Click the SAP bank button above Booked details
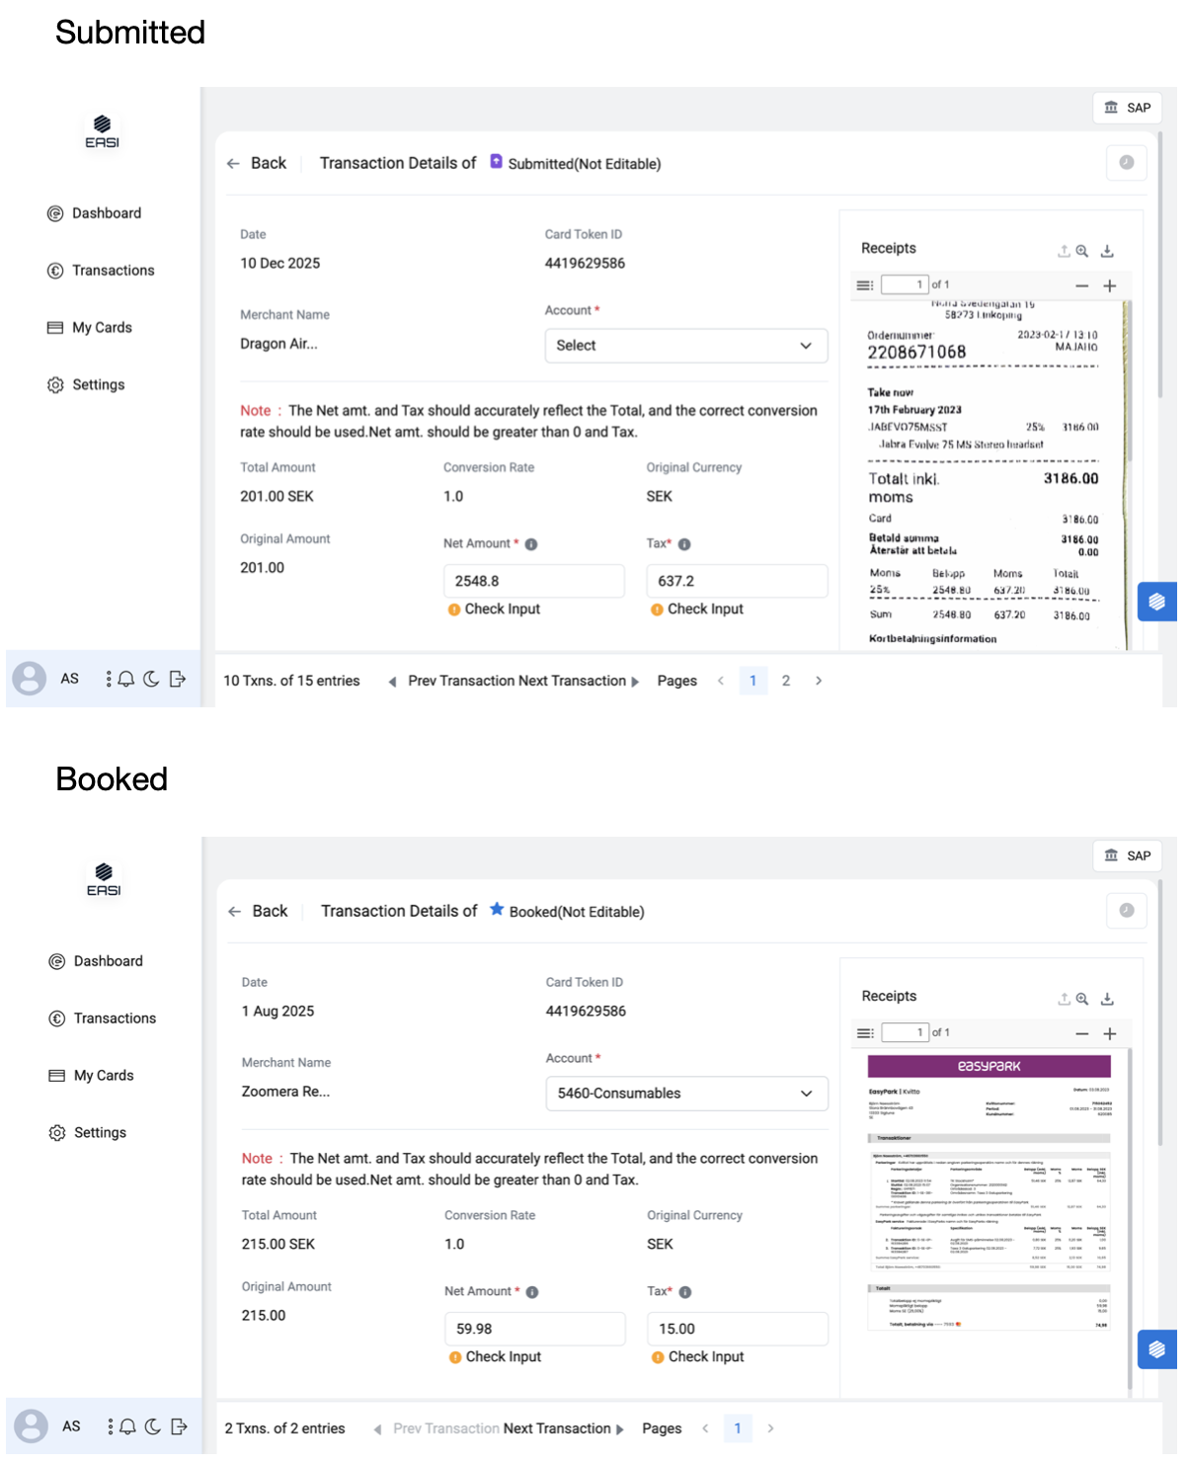The width and height of the screenshot is (1187, 1466). pyautogui.click(x=1127, y=855)
